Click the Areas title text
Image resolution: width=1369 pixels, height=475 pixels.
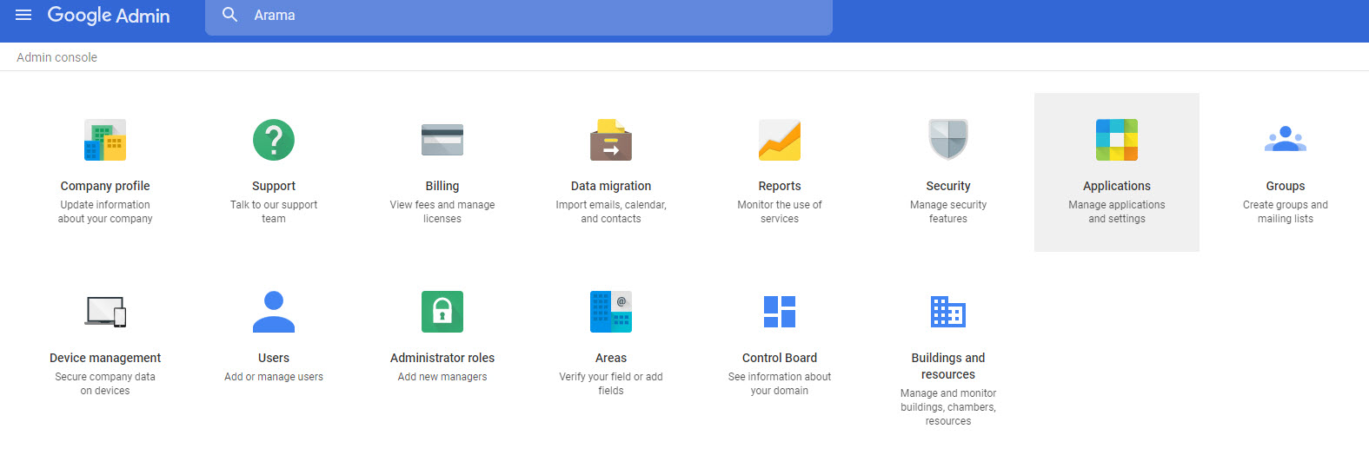coord(611,358)
